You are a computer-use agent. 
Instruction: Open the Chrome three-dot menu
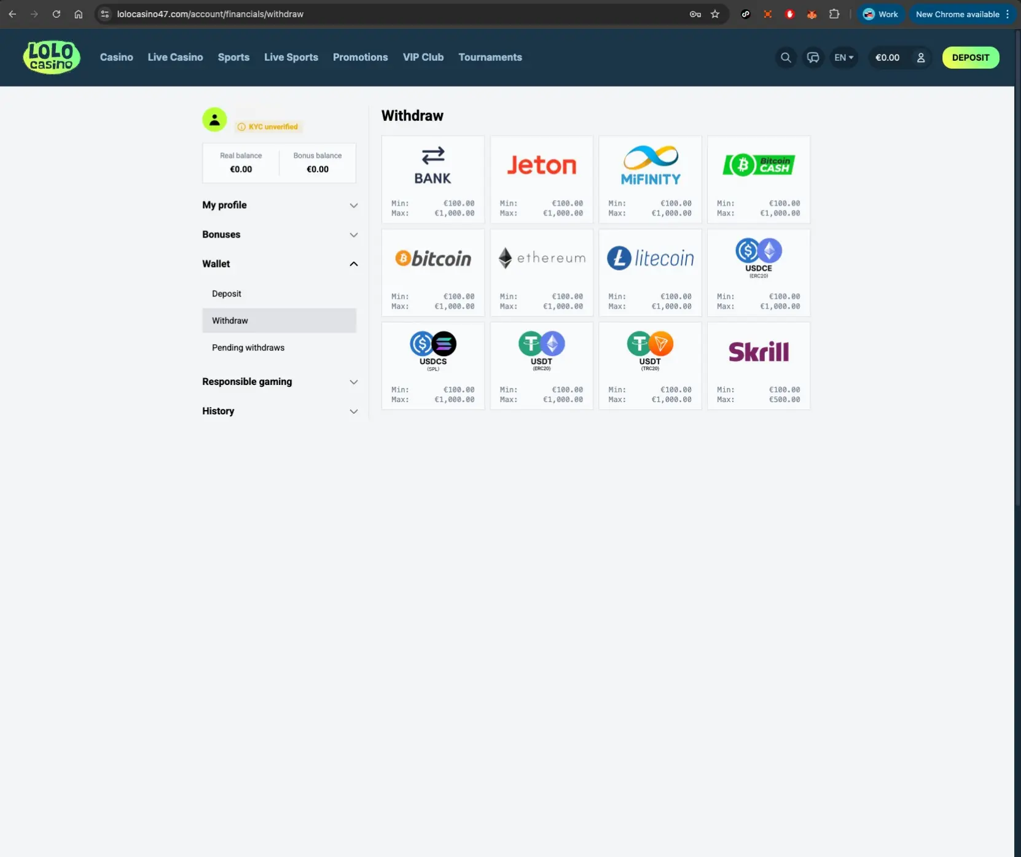point(1007,14)
